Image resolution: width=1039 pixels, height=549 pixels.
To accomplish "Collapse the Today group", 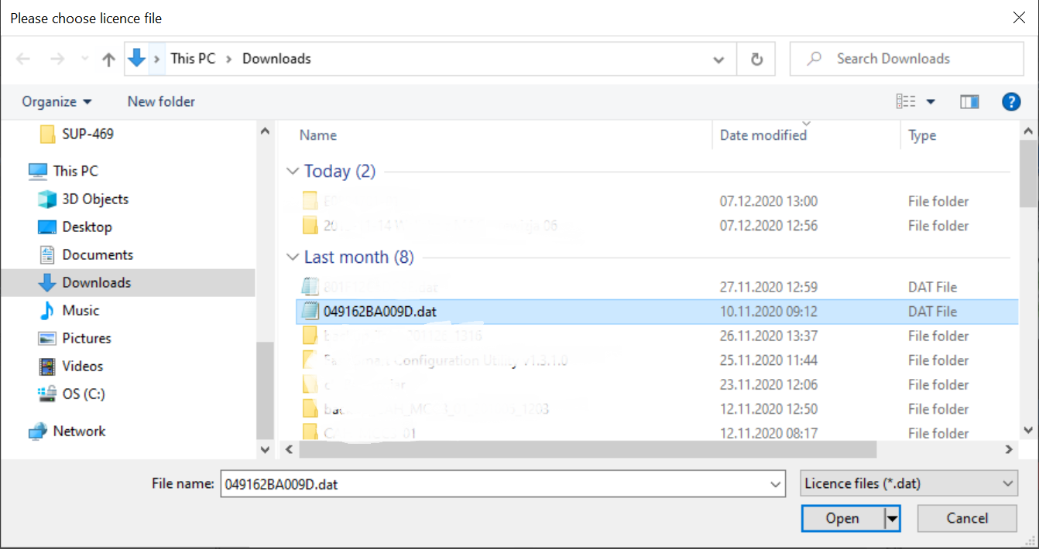I will coord(293,172).
